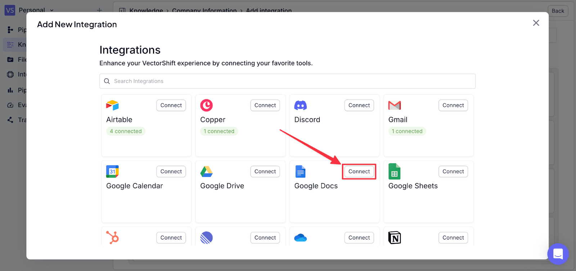576x271 pixels.
Task: Click the "Integrations" heading
Action: point(130,50)
